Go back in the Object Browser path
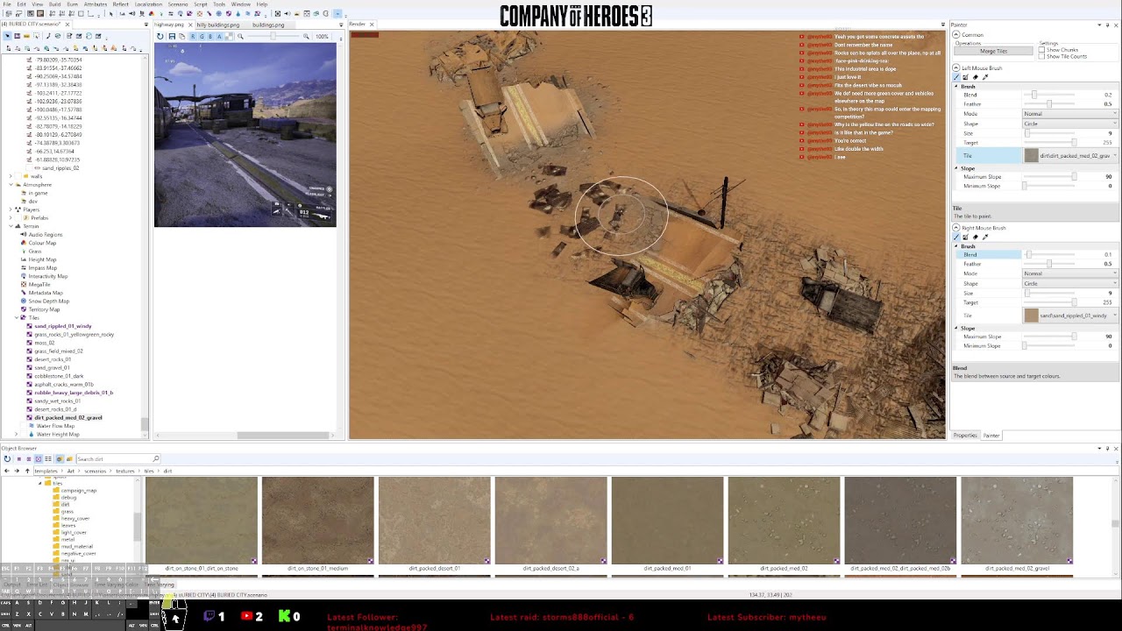This screenshot has width=1122, height=631. tap(7, 471)
